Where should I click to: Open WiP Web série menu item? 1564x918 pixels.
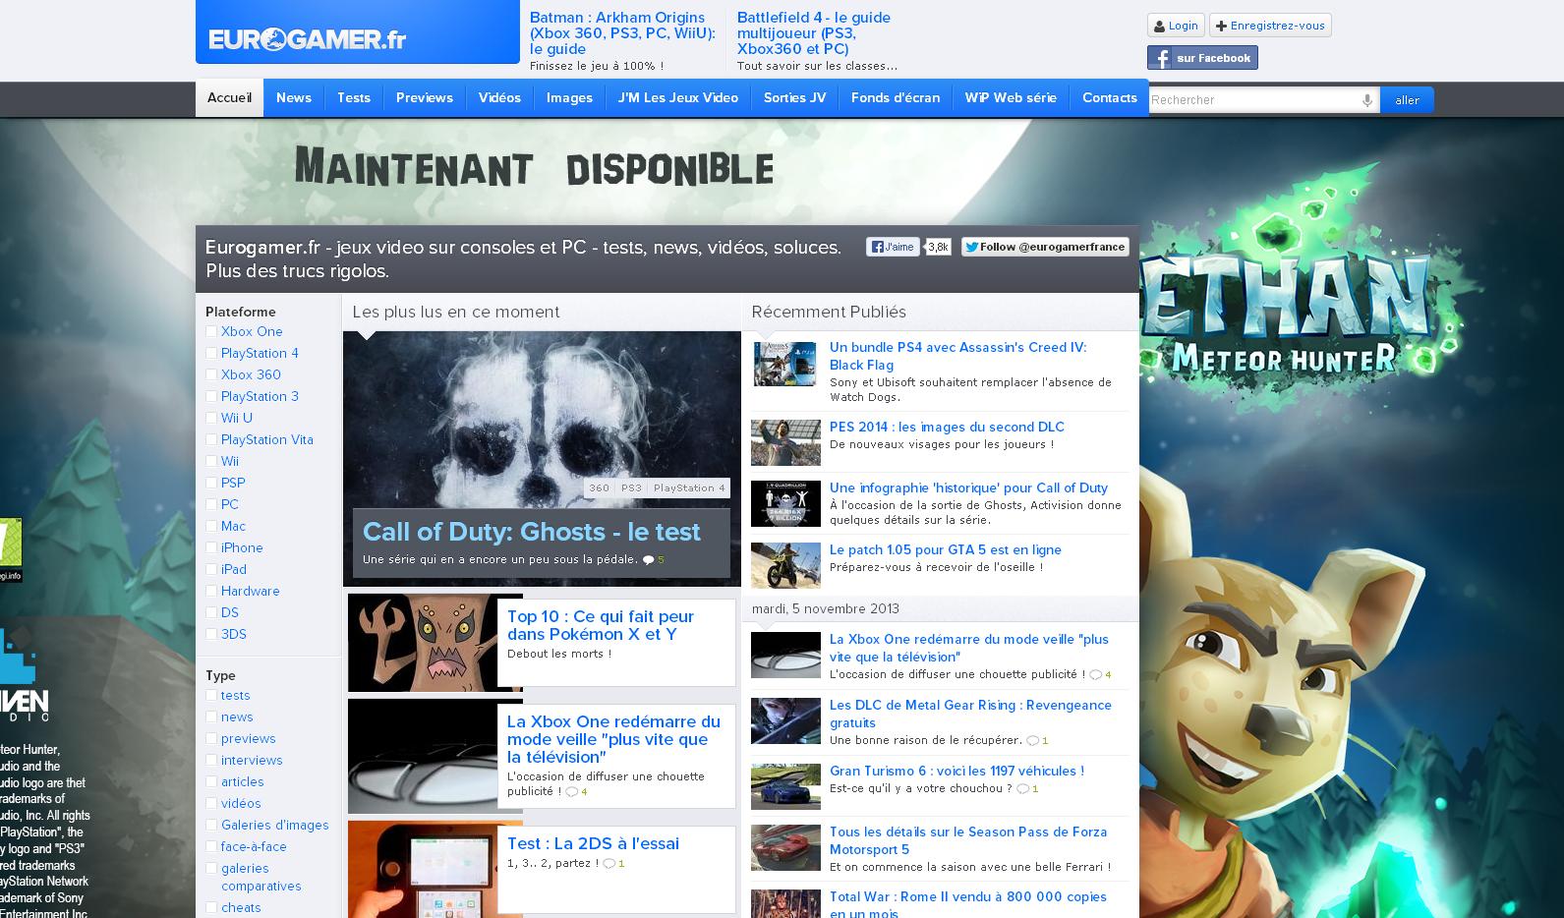pos(1011,98)
